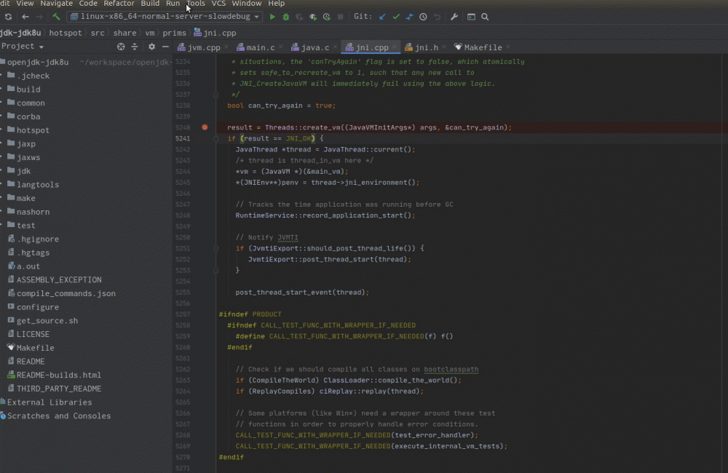Update project via blue Git arrow icon
The image size is (728, 473).
click(382, 17)
